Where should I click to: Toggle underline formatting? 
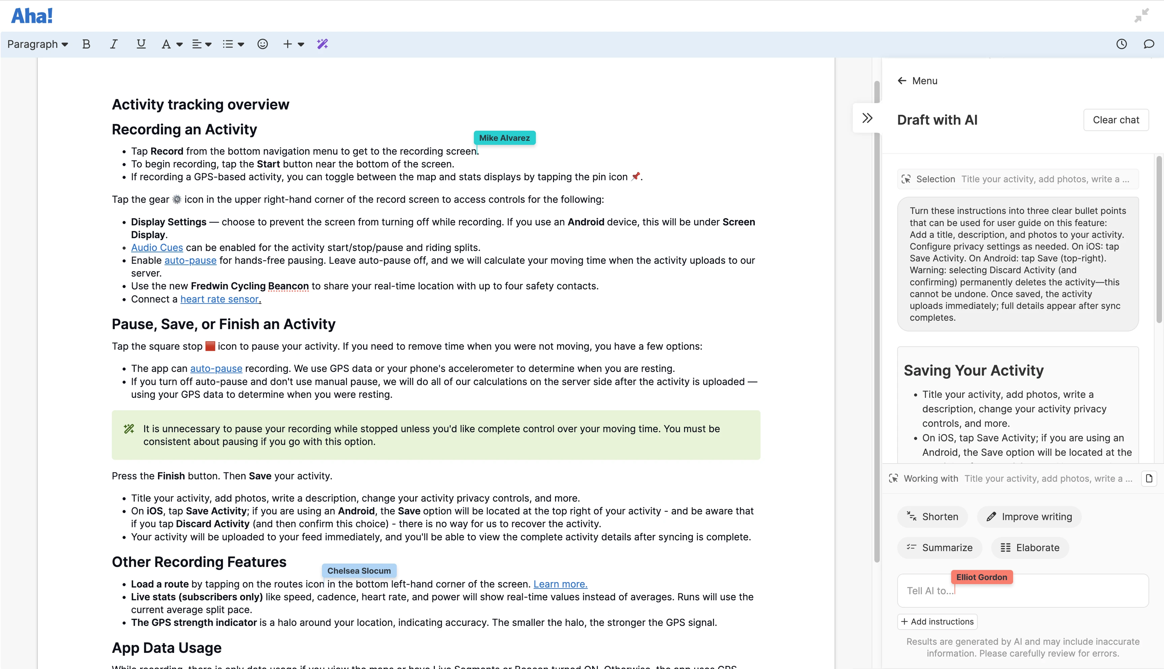[x=141, y=44]
